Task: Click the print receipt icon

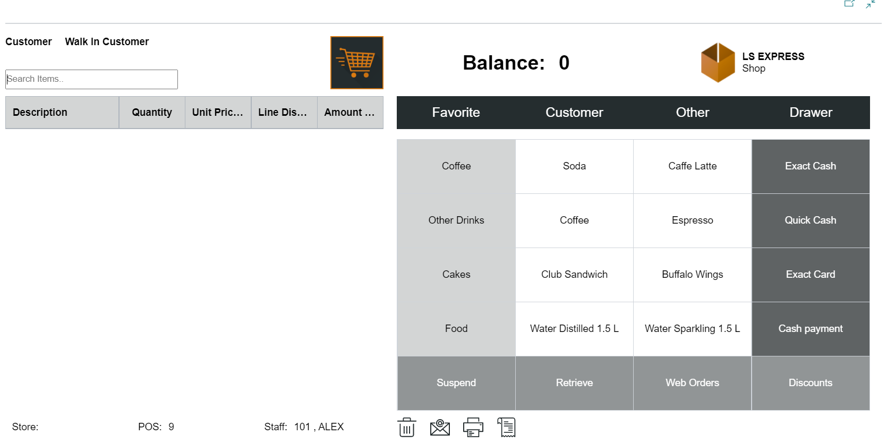Action: click(473, 427)
